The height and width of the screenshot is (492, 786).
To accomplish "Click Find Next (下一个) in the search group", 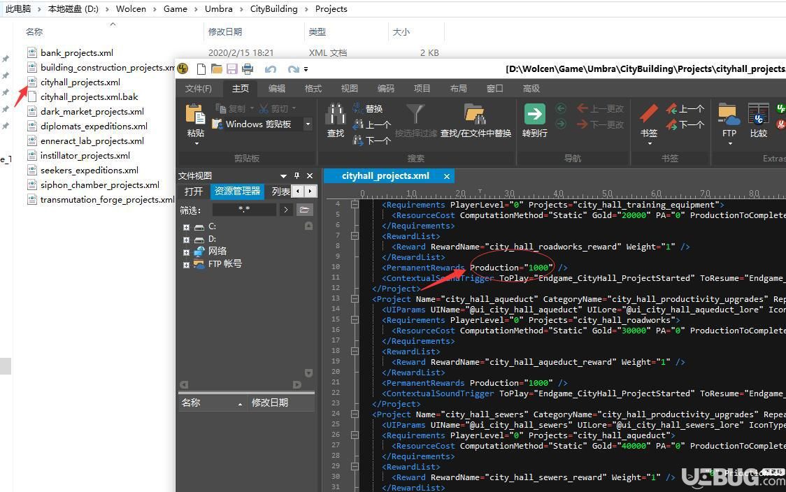I will click(372, 140).
